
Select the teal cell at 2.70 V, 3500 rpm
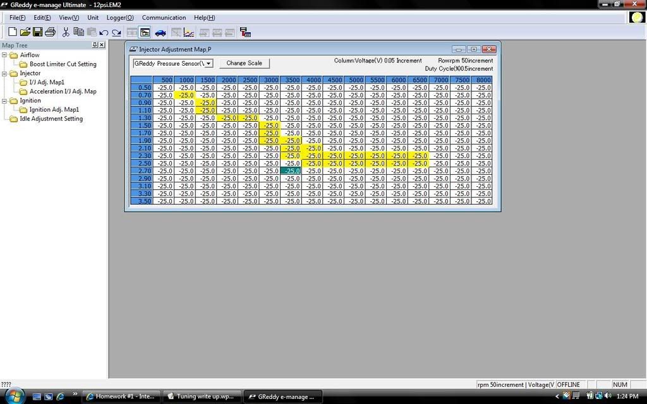point(291,170)
